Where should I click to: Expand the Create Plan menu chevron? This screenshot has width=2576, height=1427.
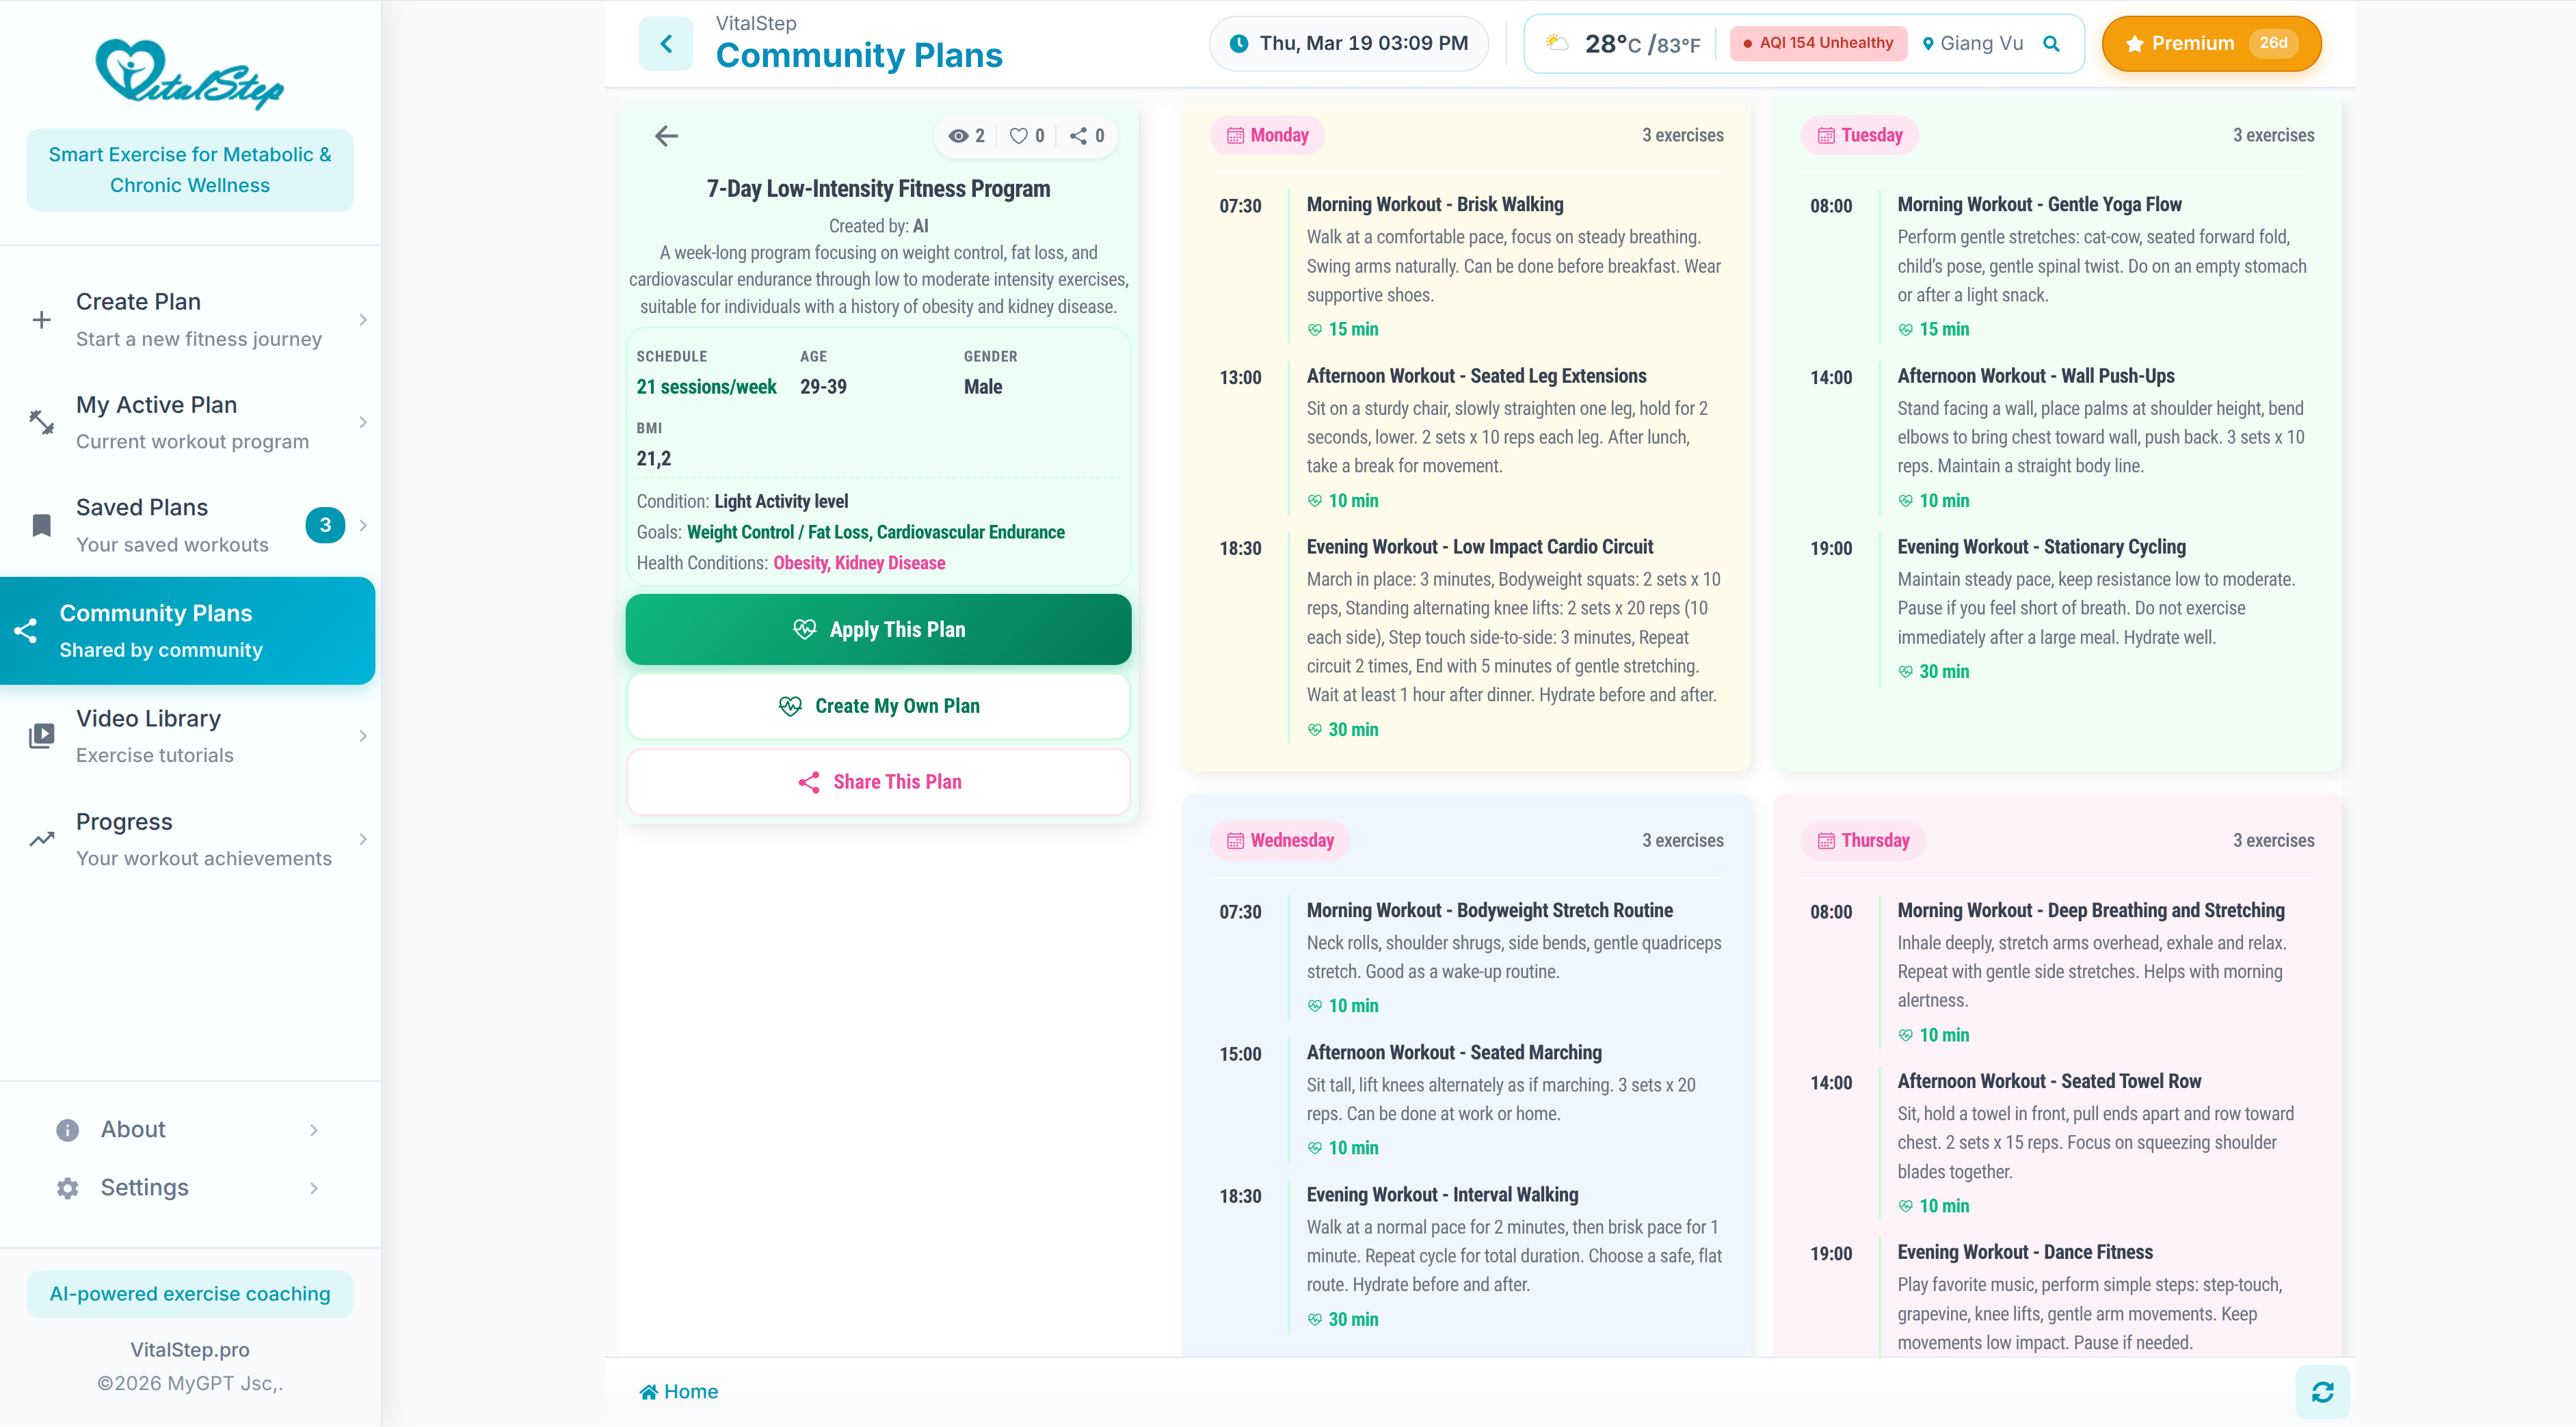click(x=363, y=320)
